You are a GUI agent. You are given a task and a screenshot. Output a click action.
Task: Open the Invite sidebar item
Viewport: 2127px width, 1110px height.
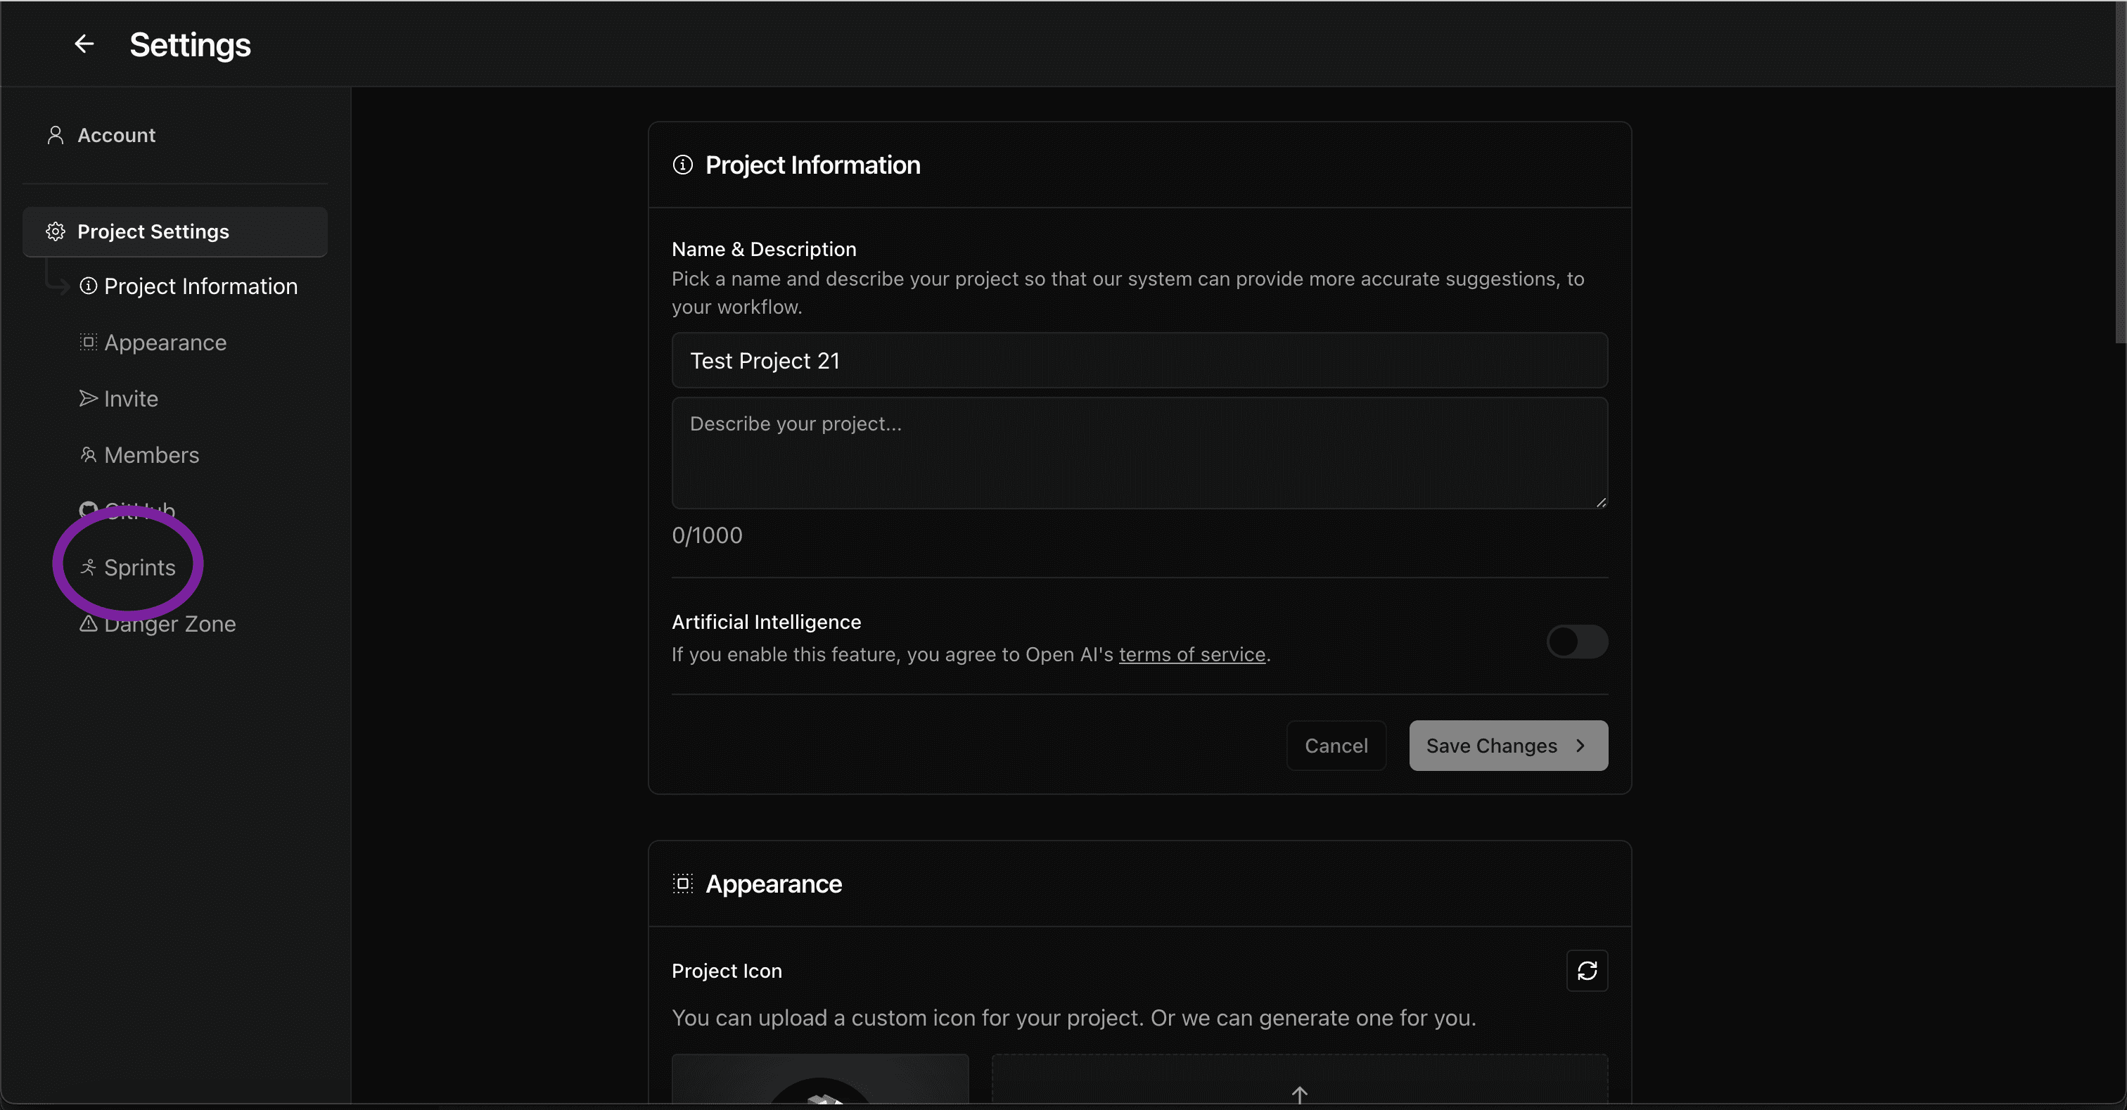[118, 399]
